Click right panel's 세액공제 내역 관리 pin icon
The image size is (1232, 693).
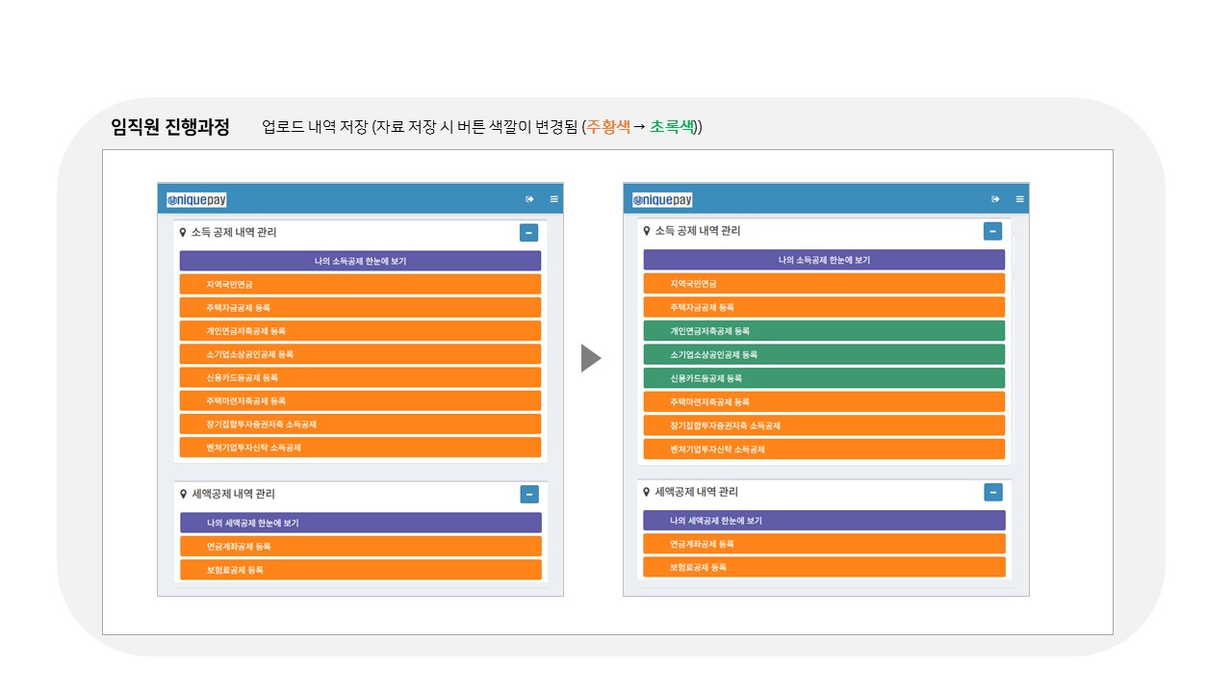pos(647,493)
